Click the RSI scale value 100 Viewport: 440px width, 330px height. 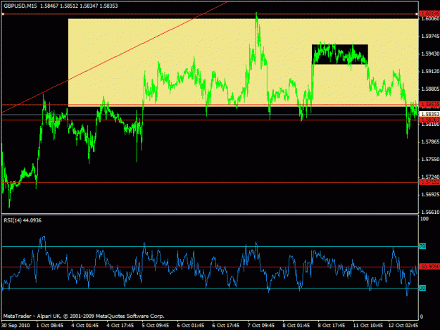[425, 219]
